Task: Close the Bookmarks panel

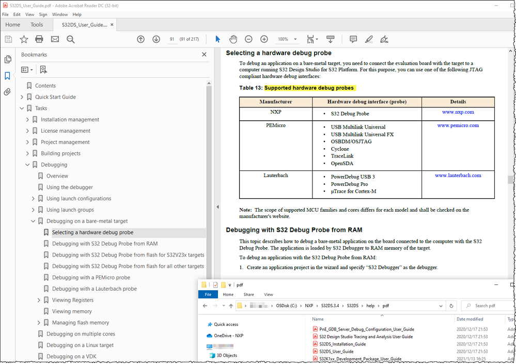Action: coord(204,54)
